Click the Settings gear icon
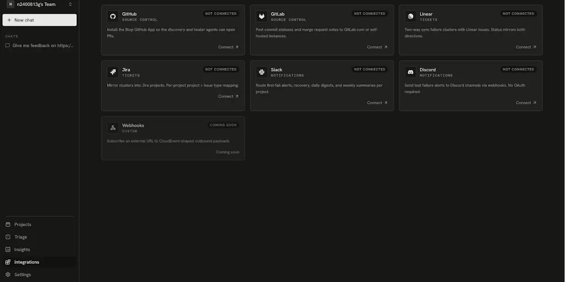The image size is (565, 282). tap(8, 275)
